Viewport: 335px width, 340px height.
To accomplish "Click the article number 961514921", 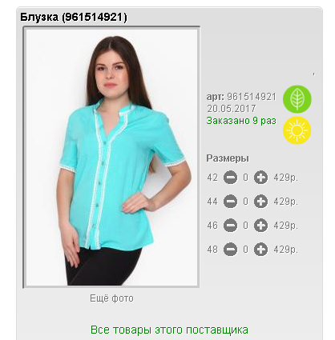I will (x=252, y=97).
